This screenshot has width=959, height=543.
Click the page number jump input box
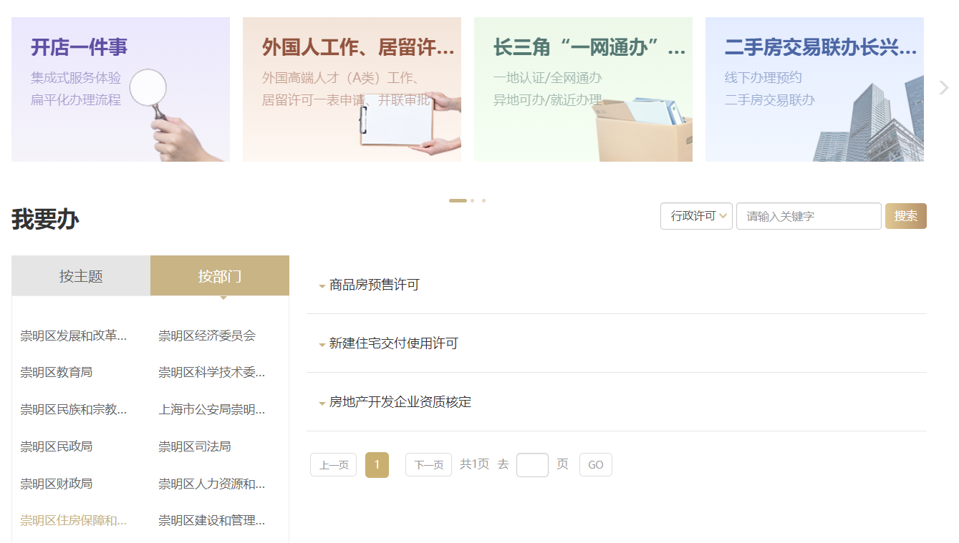pyautogui.click(x=532, y=465)
